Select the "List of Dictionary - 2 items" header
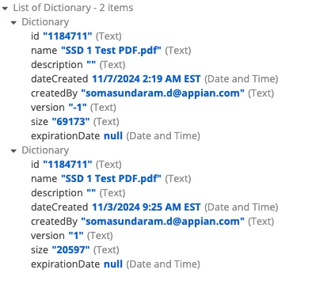The height and width of the screenshot is (300, 312). tap(73, 8)
